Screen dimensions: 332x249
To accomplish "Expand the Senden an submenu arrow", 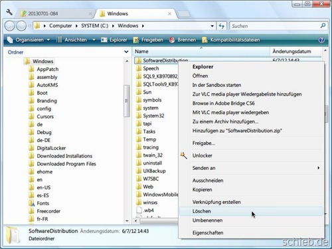I will [x=319, y=168].
